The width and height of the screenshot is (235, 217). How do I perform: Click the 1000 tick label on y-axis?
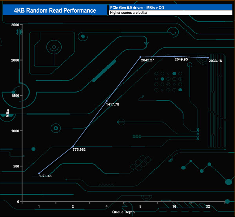coord(15,131)
